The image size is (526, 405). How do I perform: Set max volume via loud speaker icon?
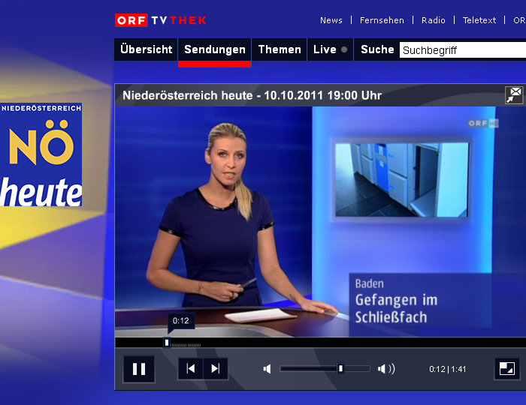click(386, 369)
